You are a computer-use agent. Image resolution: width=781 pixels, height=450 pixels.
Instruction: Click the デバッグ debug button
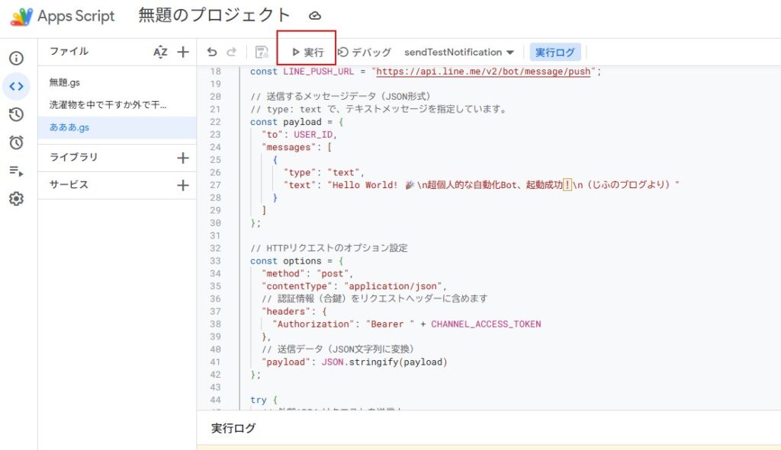point(365,52)
